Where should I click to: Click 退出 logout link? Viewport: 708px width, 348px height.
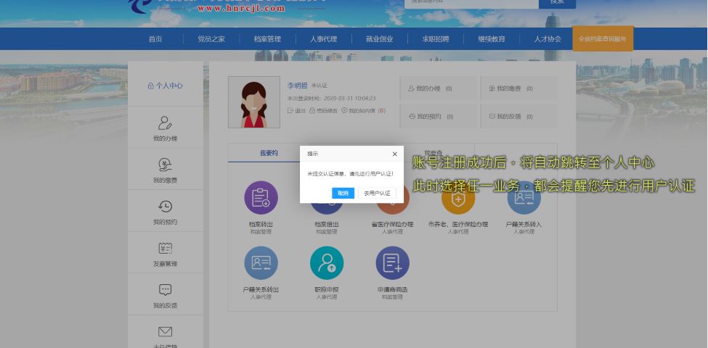(297, 110)
